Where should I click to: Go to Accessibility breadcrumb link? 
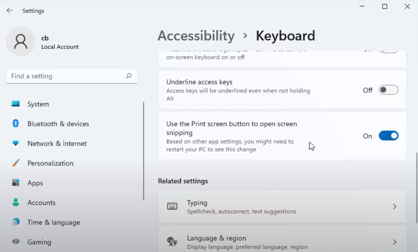(196, 36)
